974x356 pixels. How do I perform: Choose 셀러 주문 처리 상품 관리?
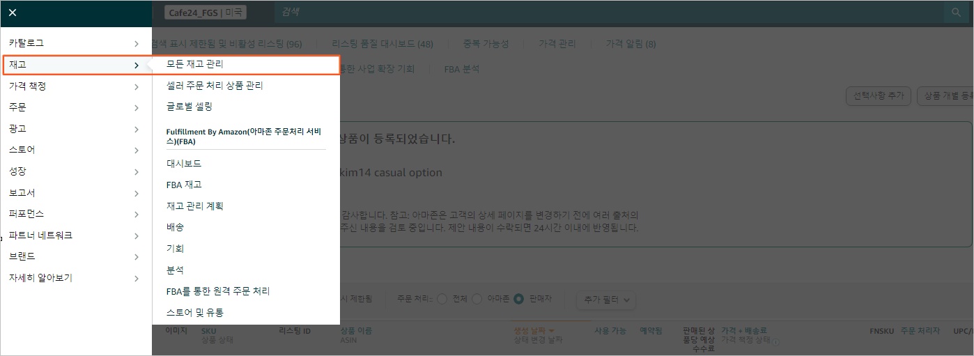tap(215, 86)
